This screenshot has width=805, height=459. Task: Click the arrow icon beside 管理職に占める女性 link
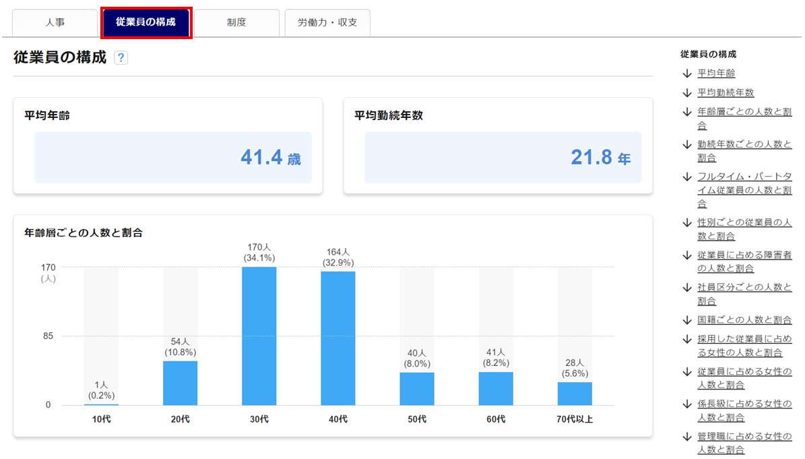[687, 437]
